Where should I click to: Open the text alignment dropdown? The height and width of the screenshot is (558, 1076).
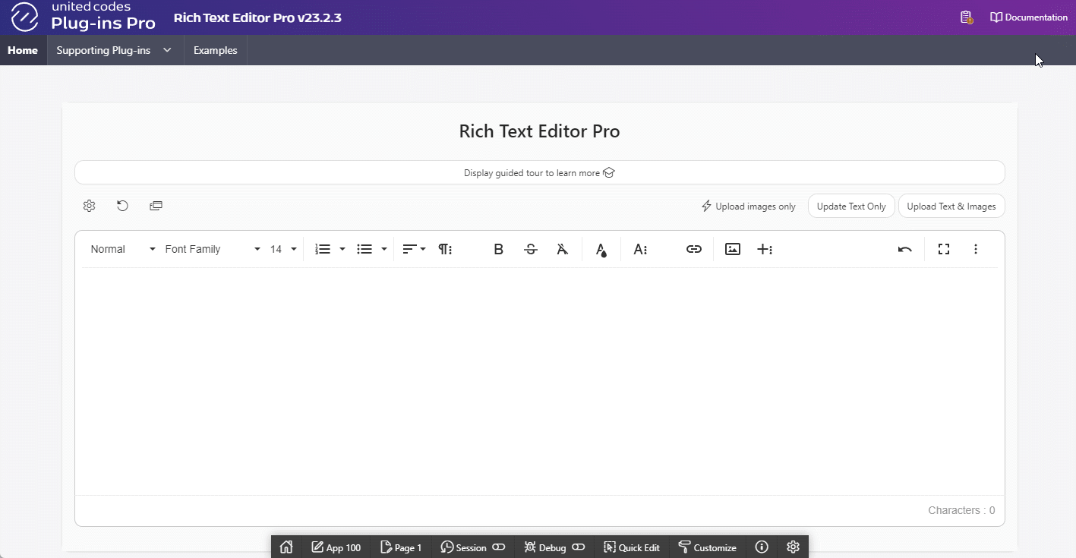[x=413, y=249]
